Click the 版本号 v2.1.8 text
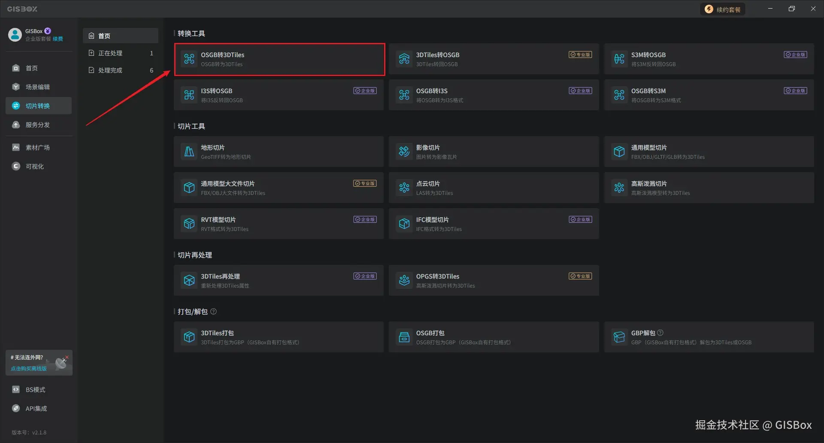 click(x=29, y=433)
